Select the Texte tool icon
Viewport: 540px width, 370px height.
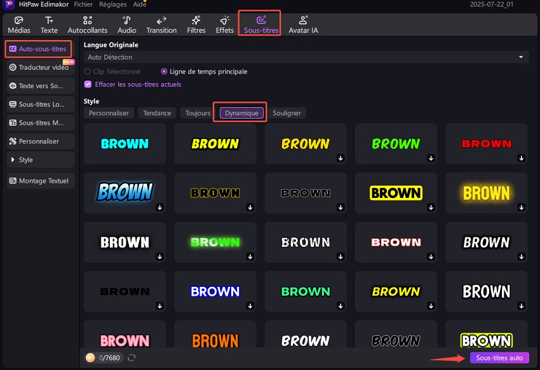[49, 20]
